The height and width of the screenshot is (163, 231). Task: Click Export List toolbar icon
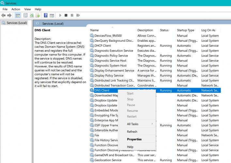[38, 15]
